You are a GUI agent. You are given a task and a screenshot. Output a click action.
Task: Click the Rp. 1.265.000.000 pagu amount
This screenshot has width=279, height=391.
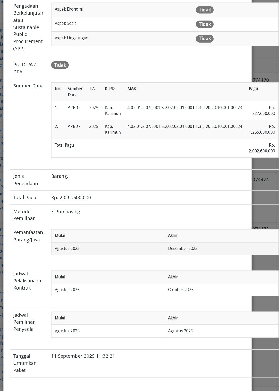262,129
